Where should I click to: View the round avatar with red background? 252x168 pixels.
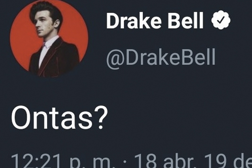coord(49,38)
